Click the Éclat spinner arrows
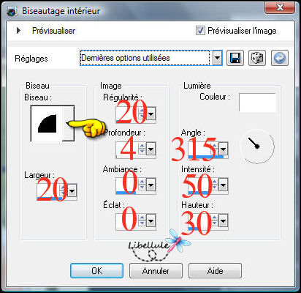The height and width of the screenshot is (293, 301). pyautogui.click(x=142, y=220)
